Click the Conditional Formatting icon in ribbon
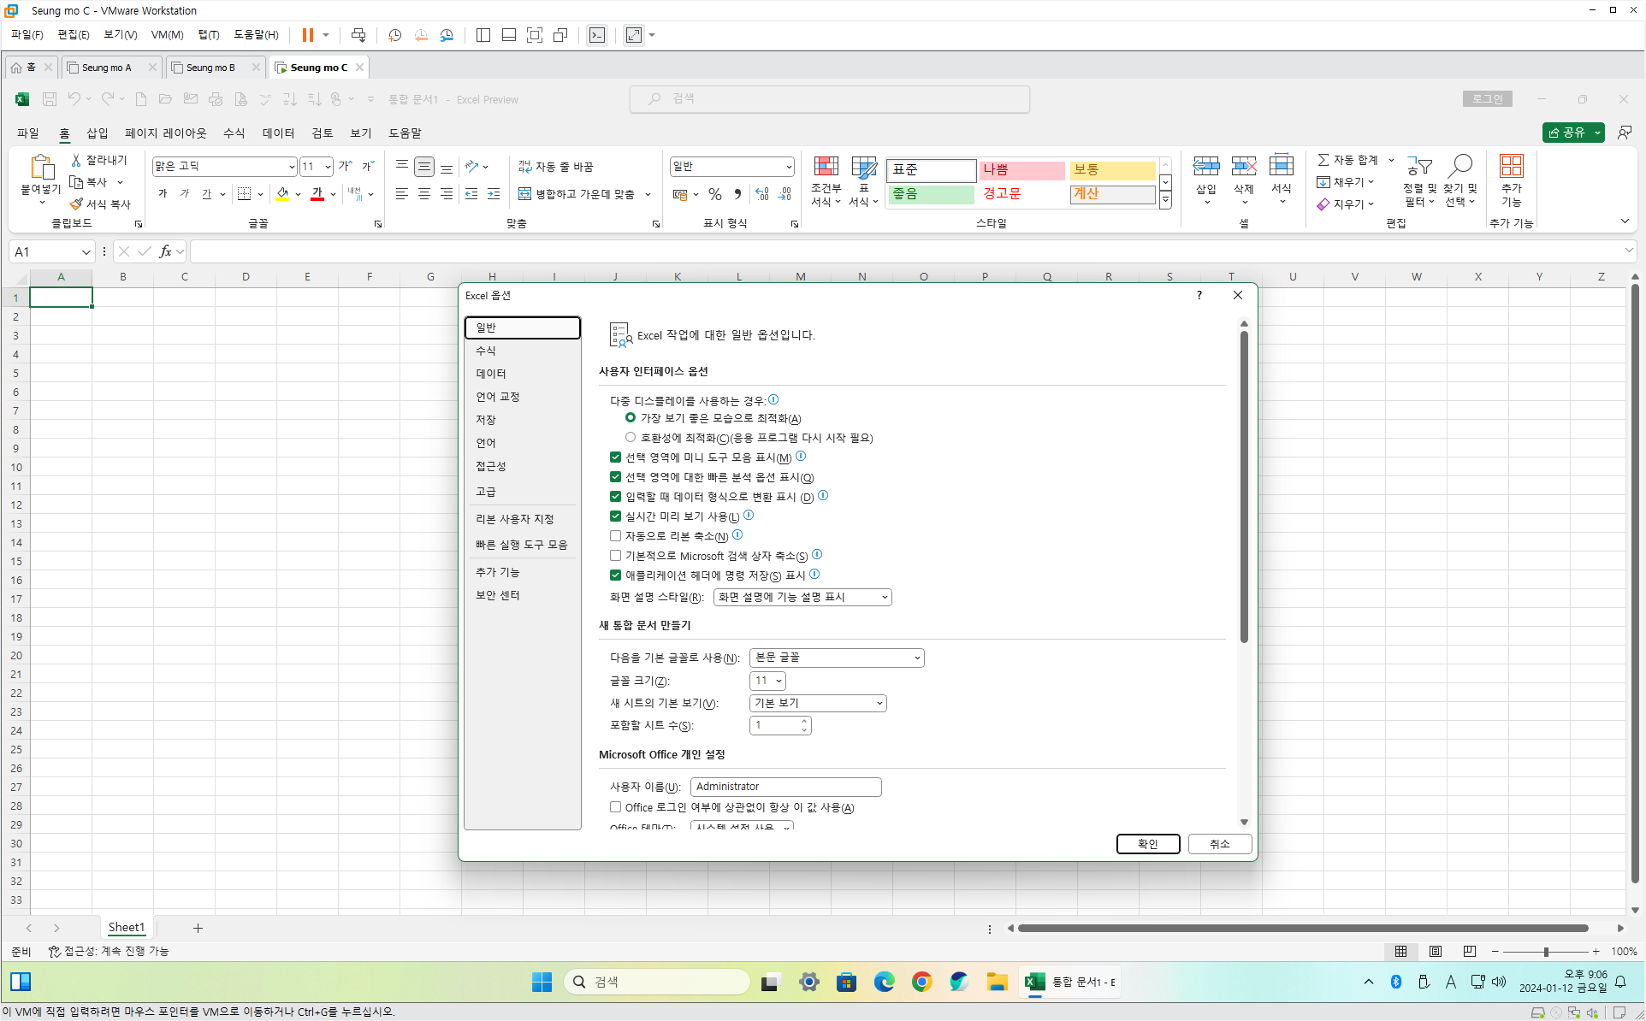The image size is (1646, 1021). 826,167
